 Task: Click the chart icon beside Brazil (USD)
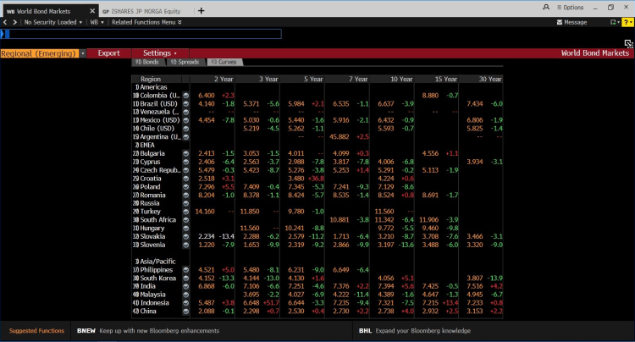(186, 103)
